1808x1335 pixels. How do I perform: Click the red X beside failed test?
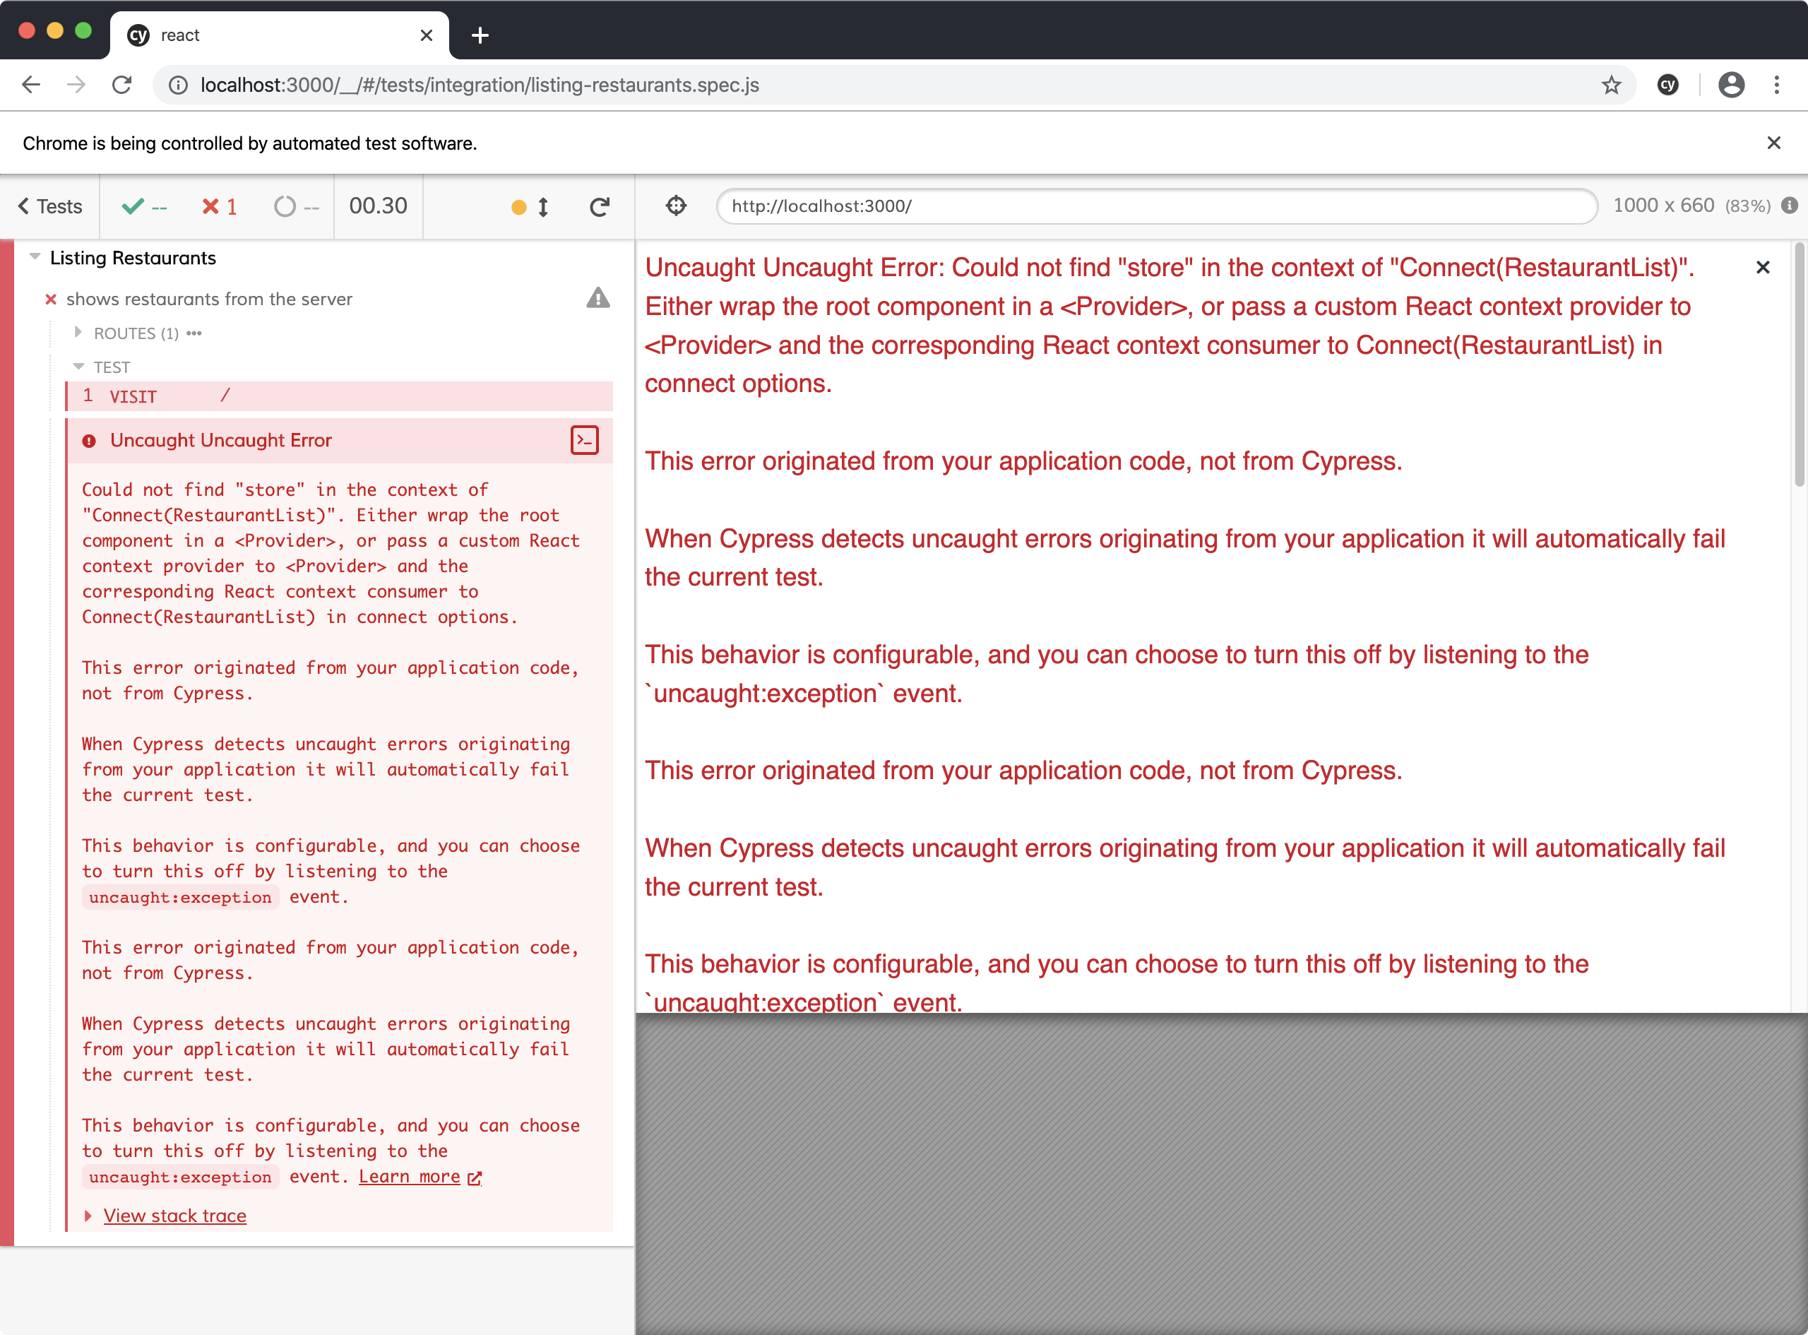(x=51, y=299)
